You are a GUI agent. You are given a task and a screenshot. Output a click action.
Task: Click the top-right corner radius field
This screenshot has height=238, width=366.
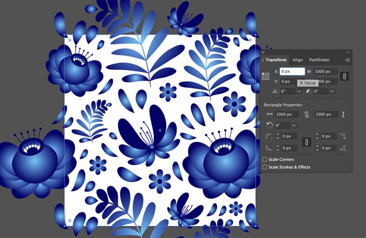(329, 136)
